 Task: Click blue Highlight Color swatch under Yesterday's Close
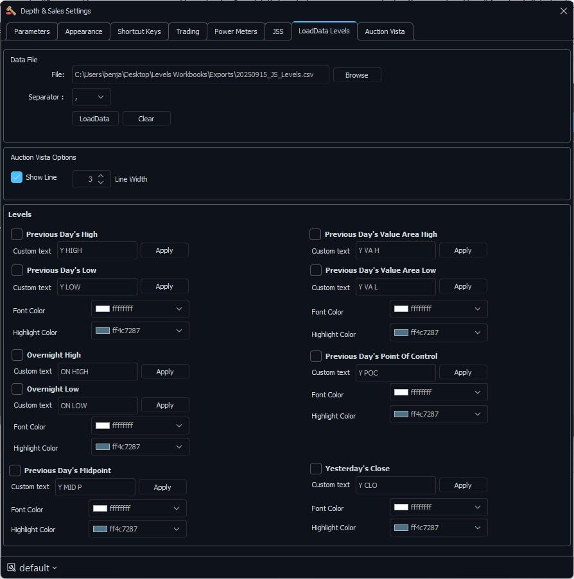pos(401,528)
